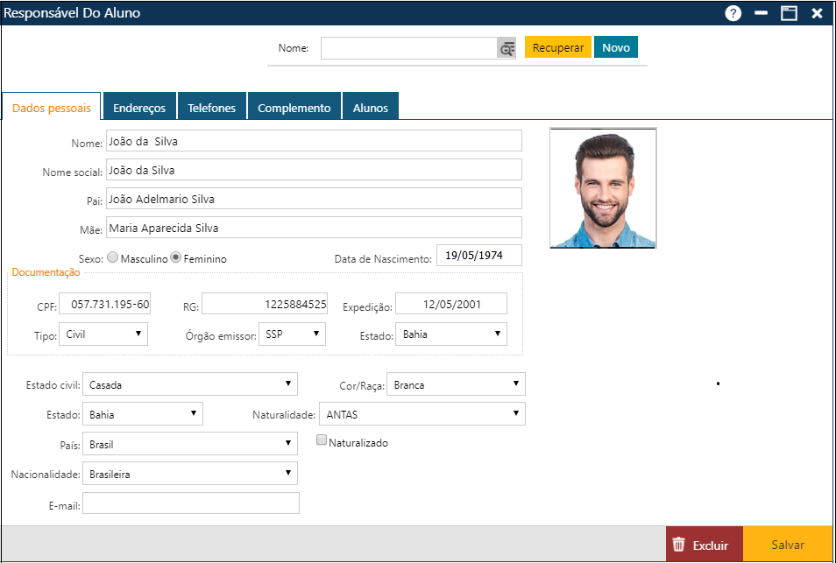Click into the E-mail input field
Viewport: 836px width, 563px height.
pos(191,503)
